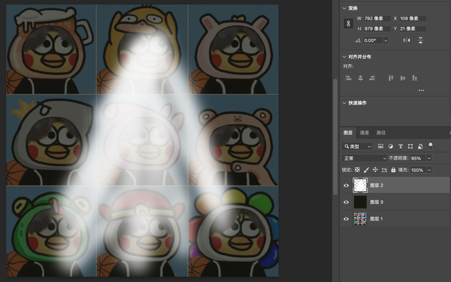The width and height of the screenshot is (451, 282).
Task: Filter layers by pixel layers
Action: click(381, 147)
